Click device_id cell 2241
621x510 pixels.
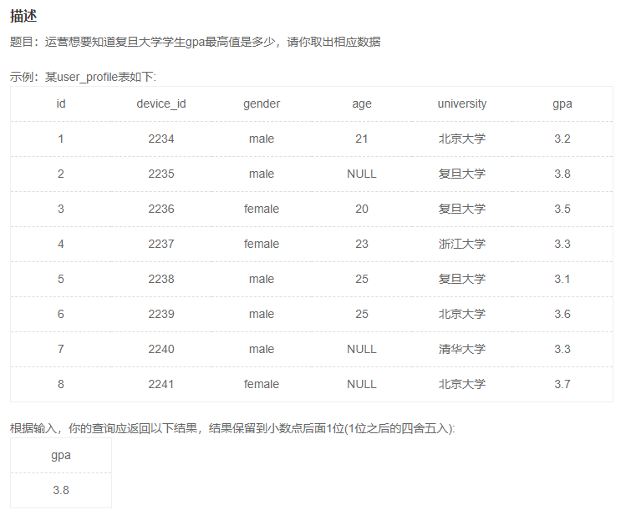pos(161,384)
